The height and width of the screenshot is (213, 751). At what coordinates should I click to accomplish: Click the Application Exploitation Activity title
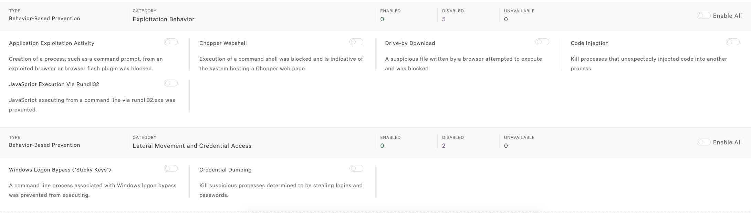click(x=52, y=43)
